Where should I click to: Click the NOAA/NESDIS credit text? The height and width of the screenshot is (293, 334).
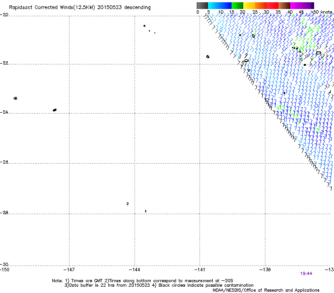click(x=266, y=290)
